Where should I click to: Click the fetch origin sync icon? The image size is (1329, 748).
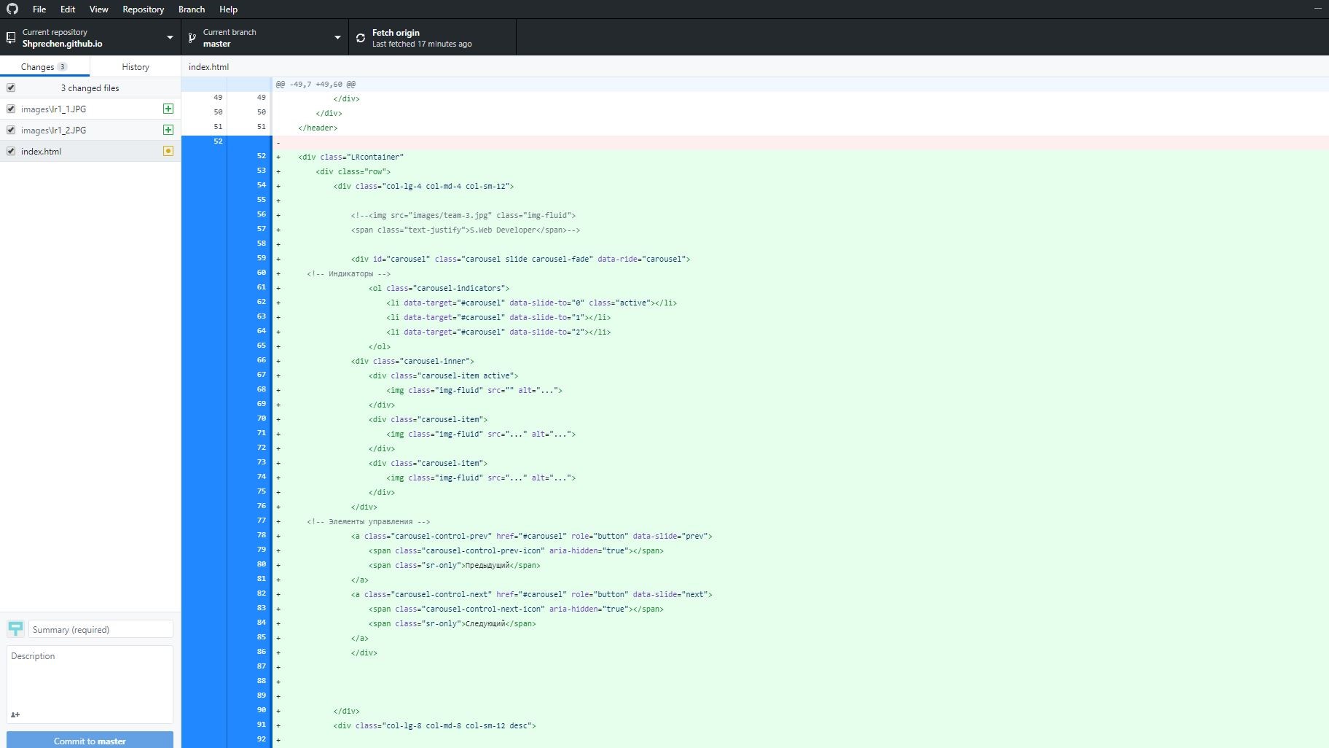point(361,38)
